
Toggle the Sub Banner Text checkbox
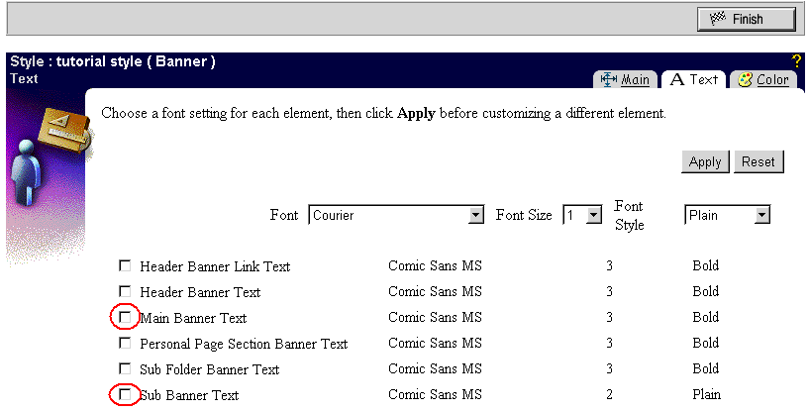click(125, 394)
